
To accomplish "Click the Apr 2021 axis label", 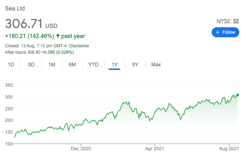I will [154, 148].
